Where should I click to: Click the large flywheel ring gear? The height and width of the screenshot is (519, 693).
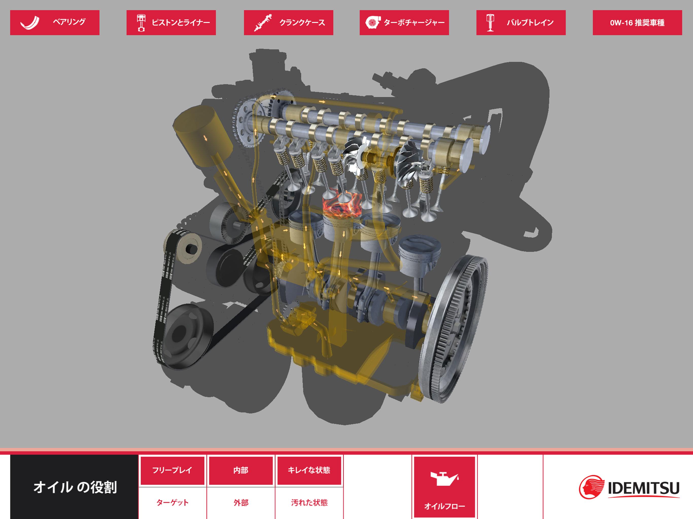(x=453, y=329)
